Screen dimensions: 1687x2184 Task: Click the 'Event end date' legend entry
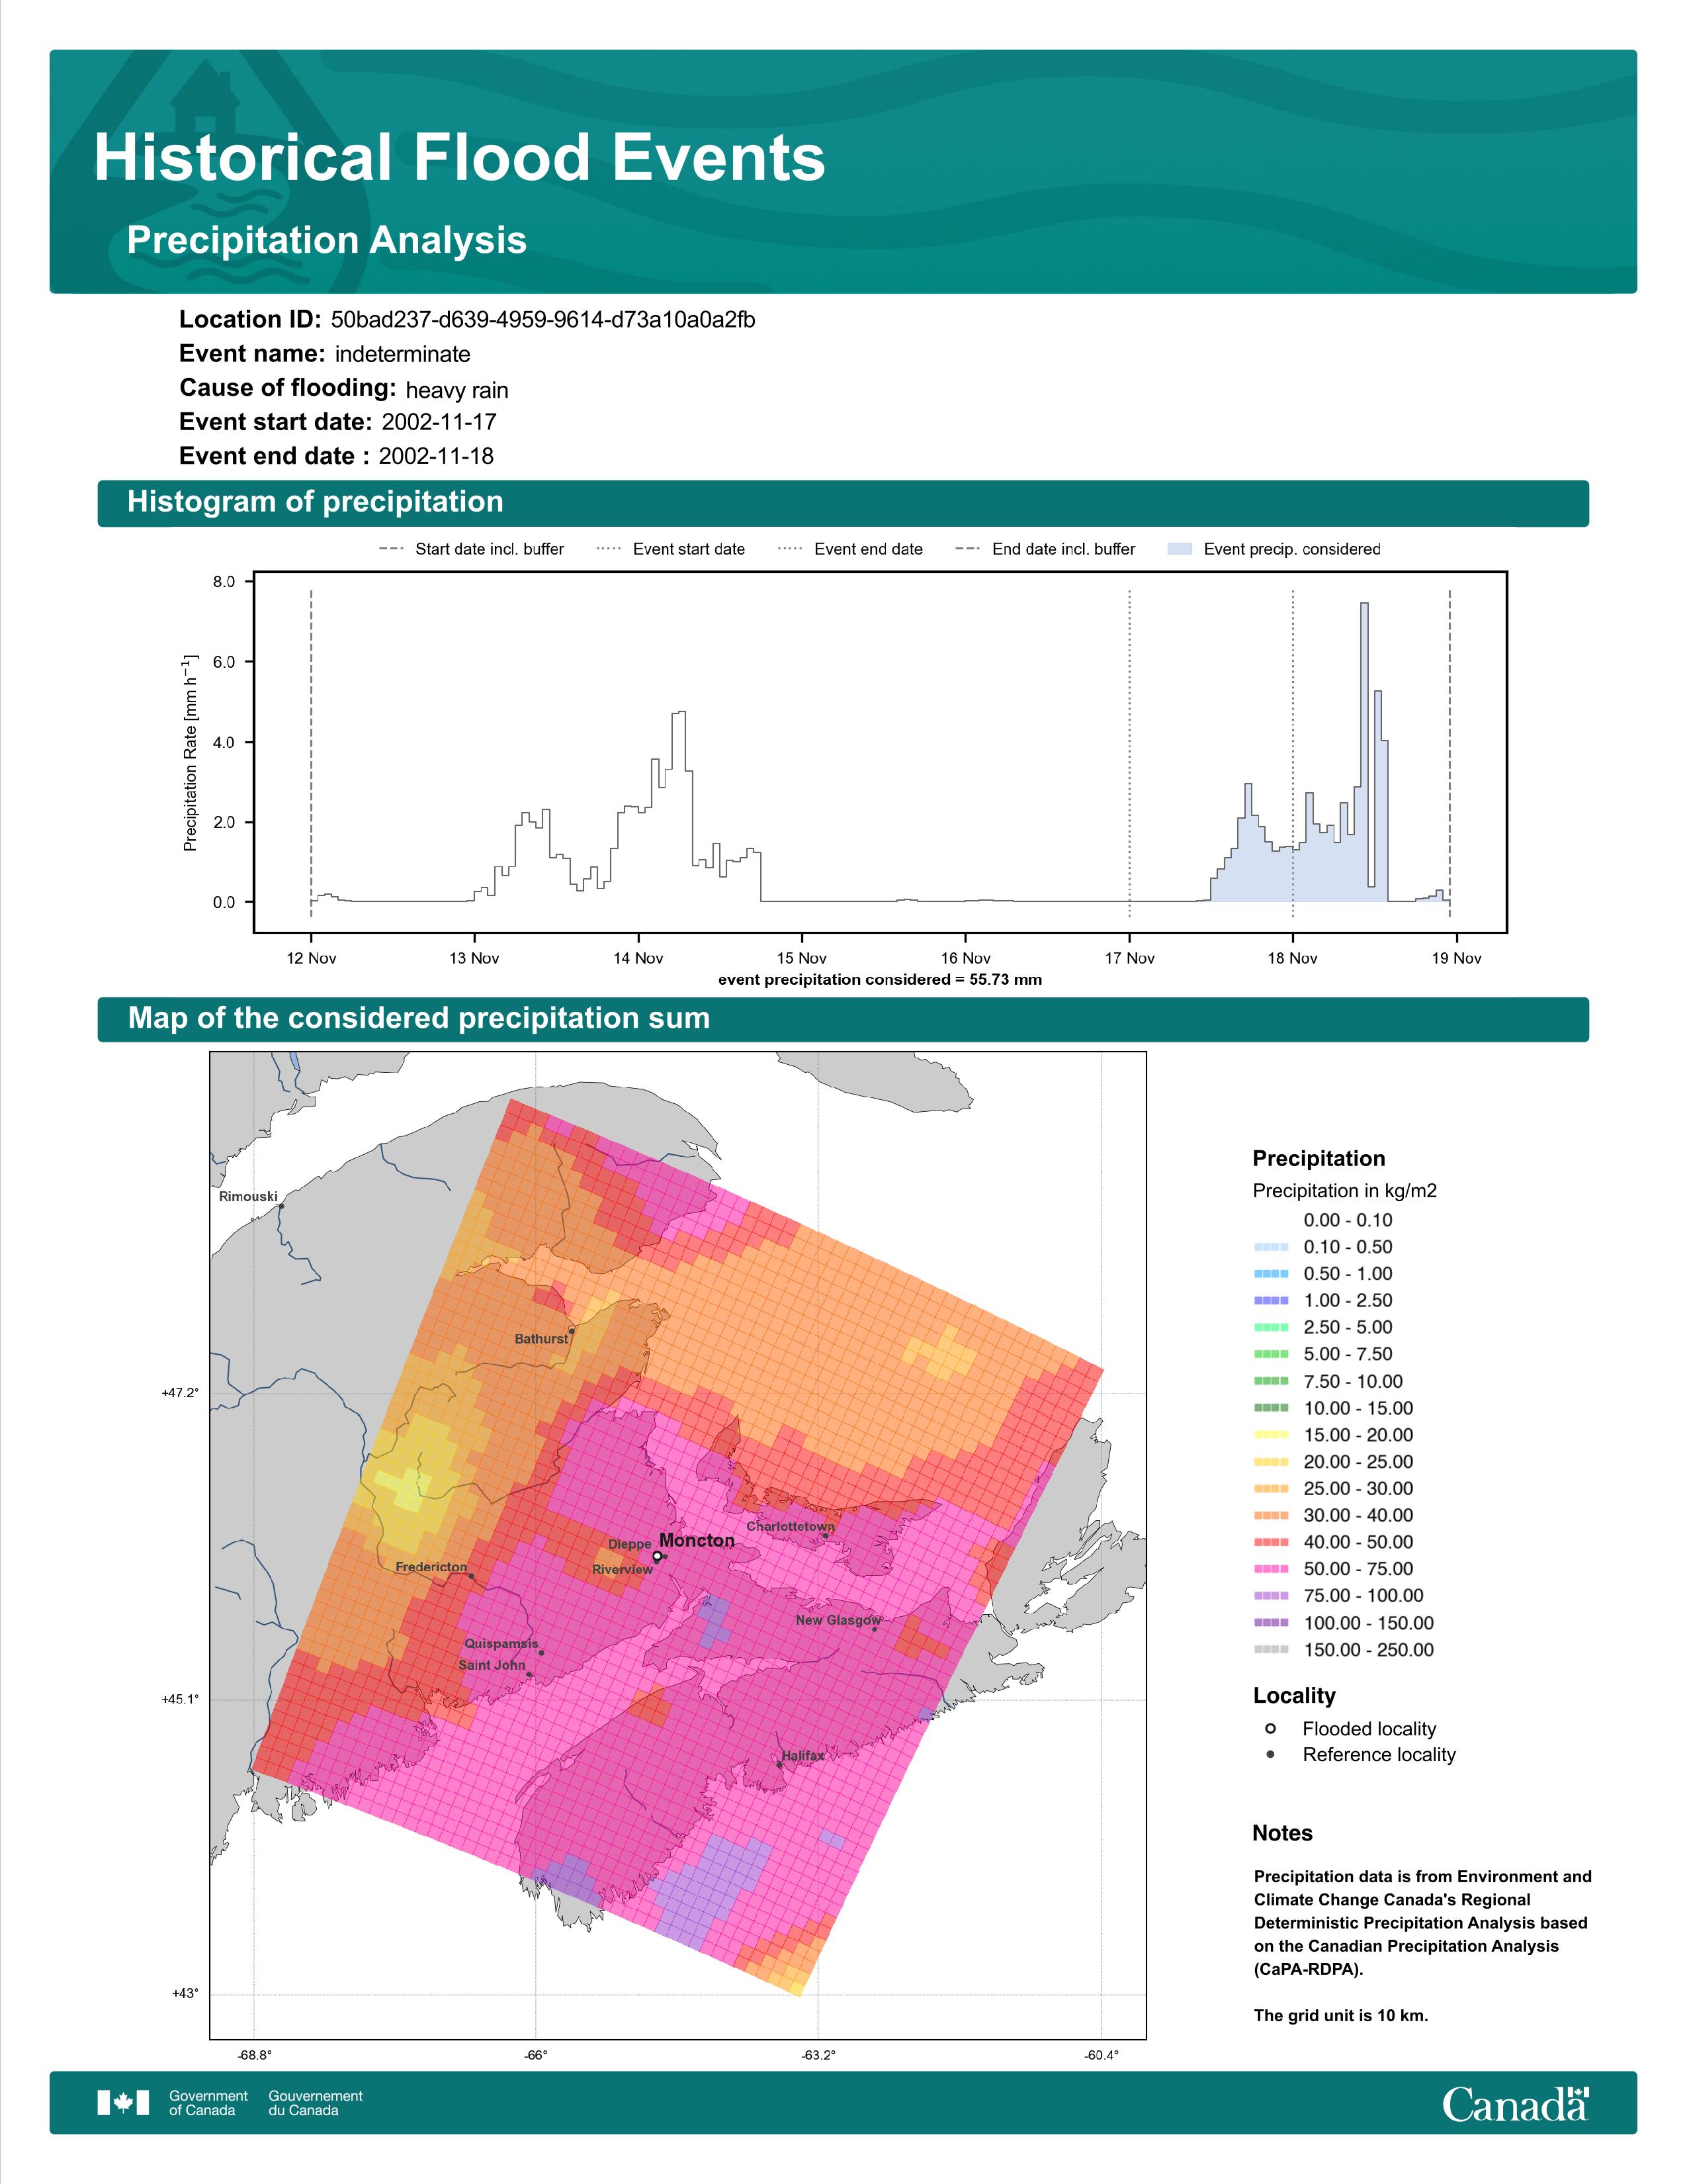coord(851,549)
